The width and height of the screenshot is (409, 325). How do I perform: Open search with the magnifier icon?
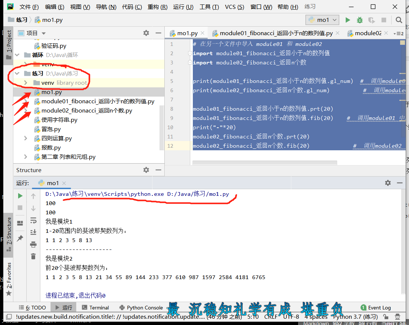399,20
